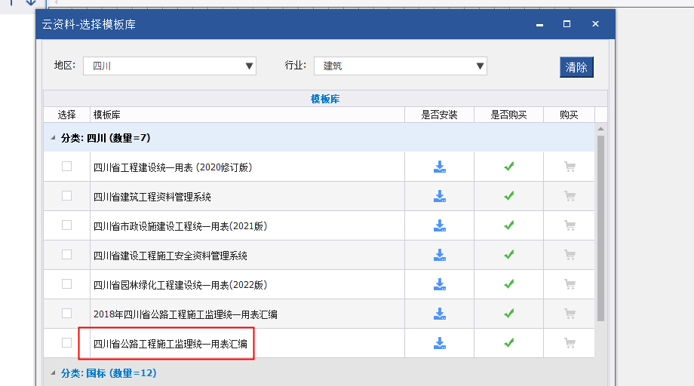Cart icon in 四川省园林绿化工程建设统一用表(2022版) row
The image size is (694, 386).
(570, 284)
